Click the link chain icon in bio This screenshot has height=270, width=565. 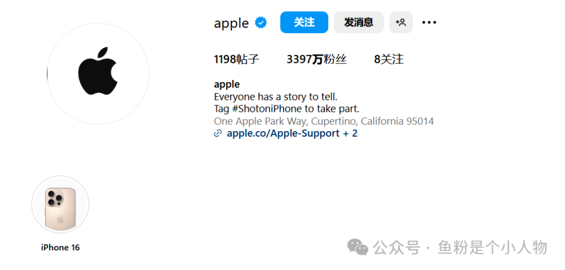click(x=218, y=133)
